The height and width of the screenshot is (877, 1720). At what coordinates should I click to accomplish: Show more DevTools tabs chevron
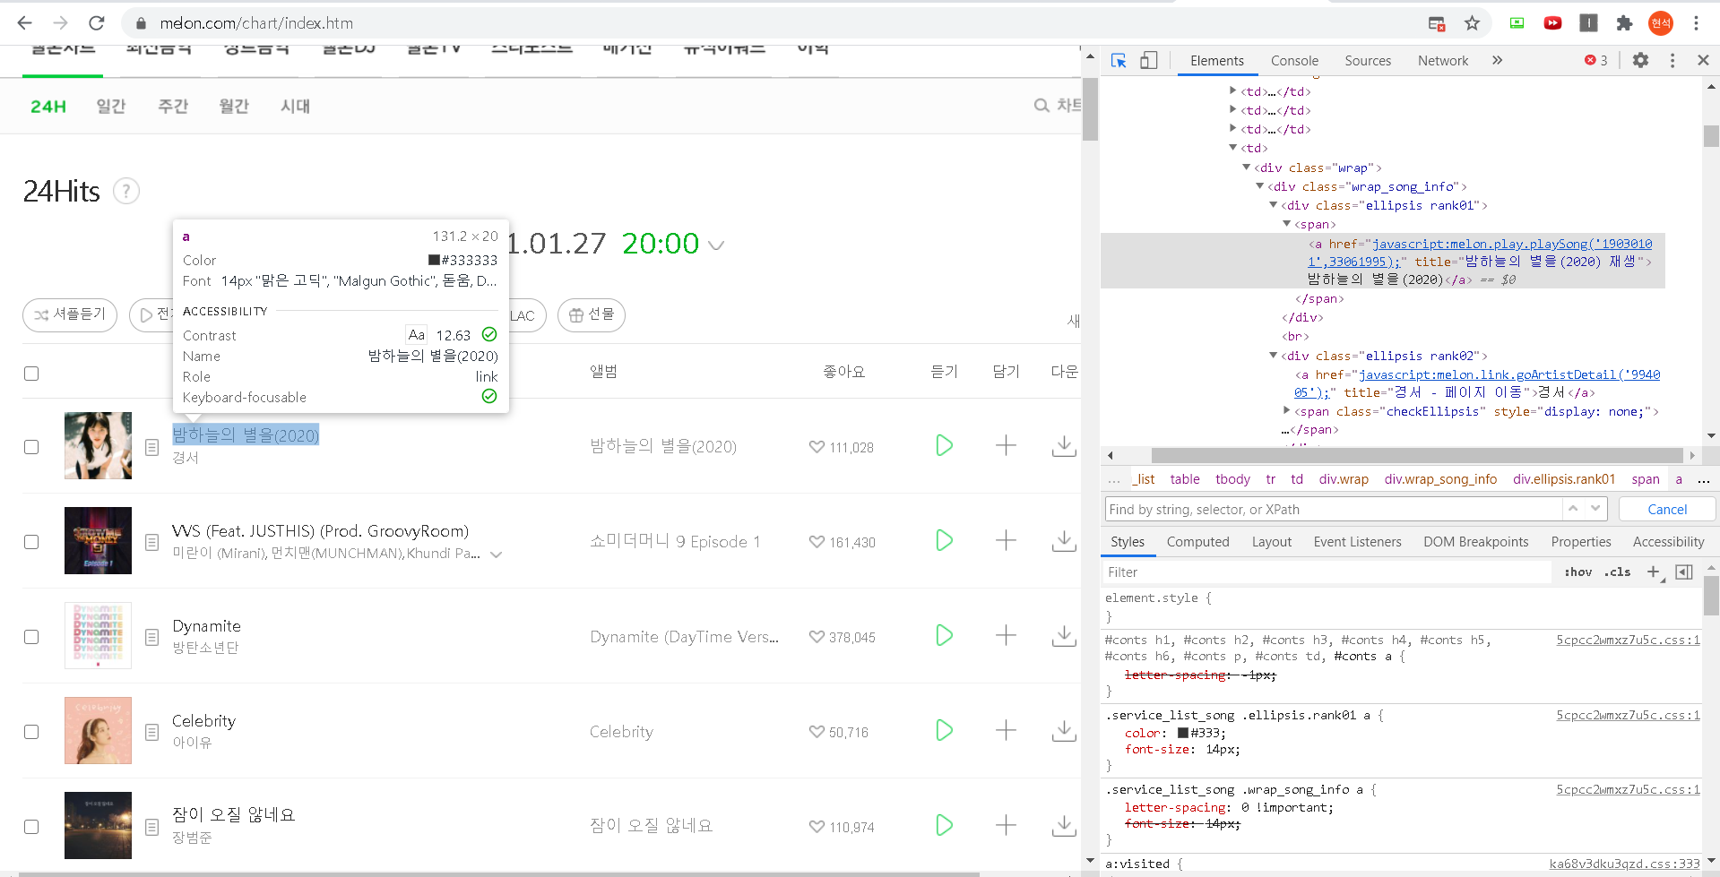(x=1497, y=60)
